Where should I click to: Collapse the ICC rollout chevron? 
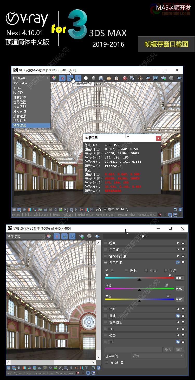point(178,342)
